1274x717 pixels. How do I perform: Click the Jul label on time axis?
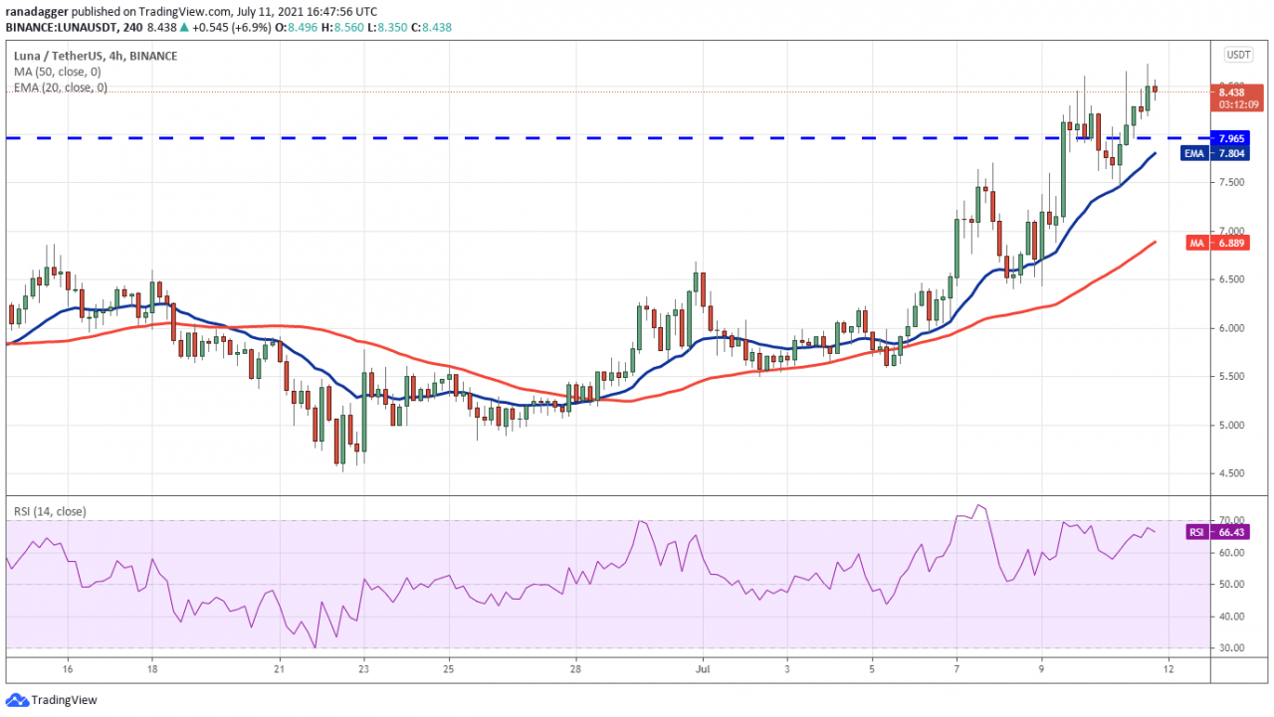click(703, 670)
